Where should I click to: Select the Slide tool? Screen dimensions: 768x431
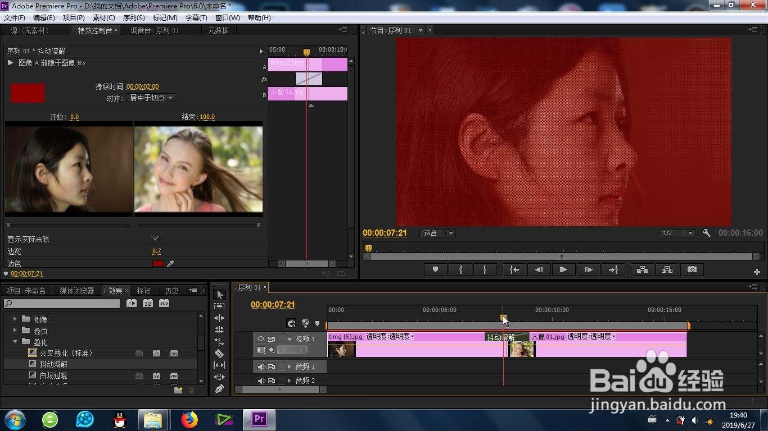click(219, 377)
